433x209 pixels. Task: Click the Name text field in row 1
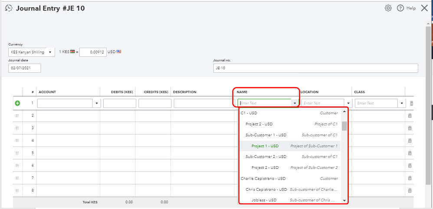click(265, 103)
